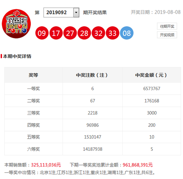Click fifth prize count 1510147
This screenshot has width=183, height=179.
(x=92, y=137)
